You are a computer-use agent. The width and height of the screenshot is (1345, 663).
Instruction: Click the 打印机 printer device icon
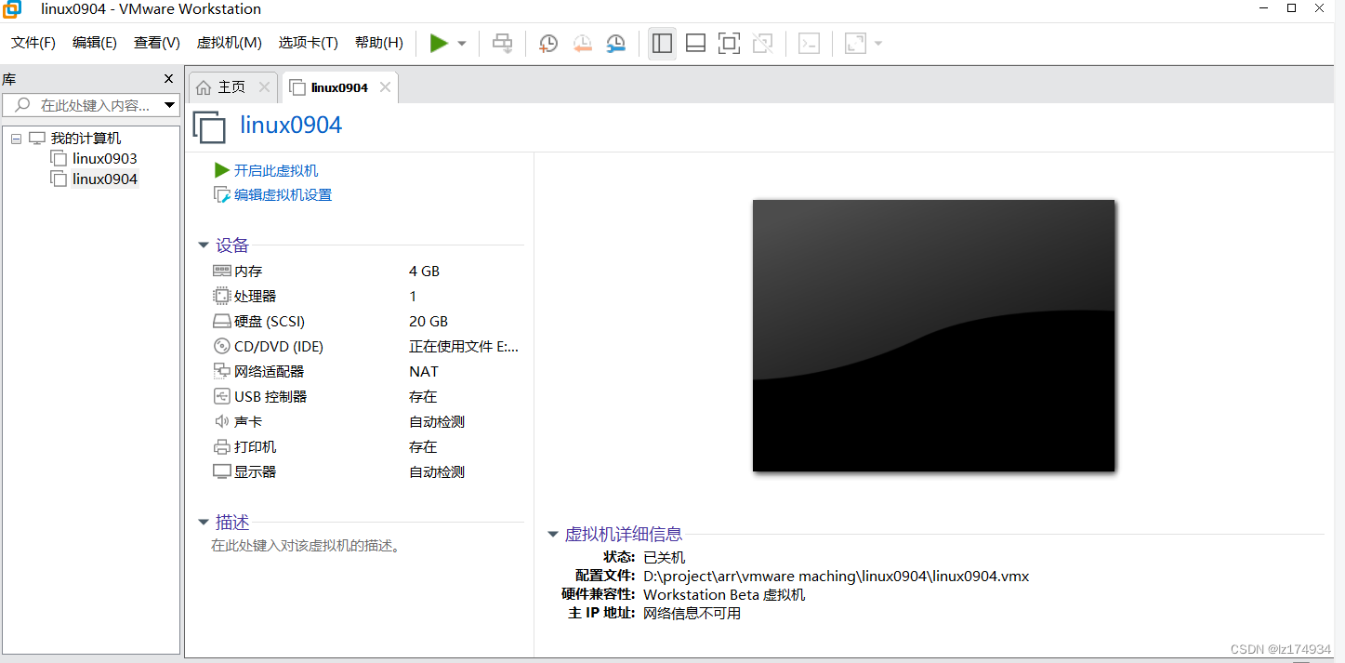pyautogui.click(x=221, y=446)
